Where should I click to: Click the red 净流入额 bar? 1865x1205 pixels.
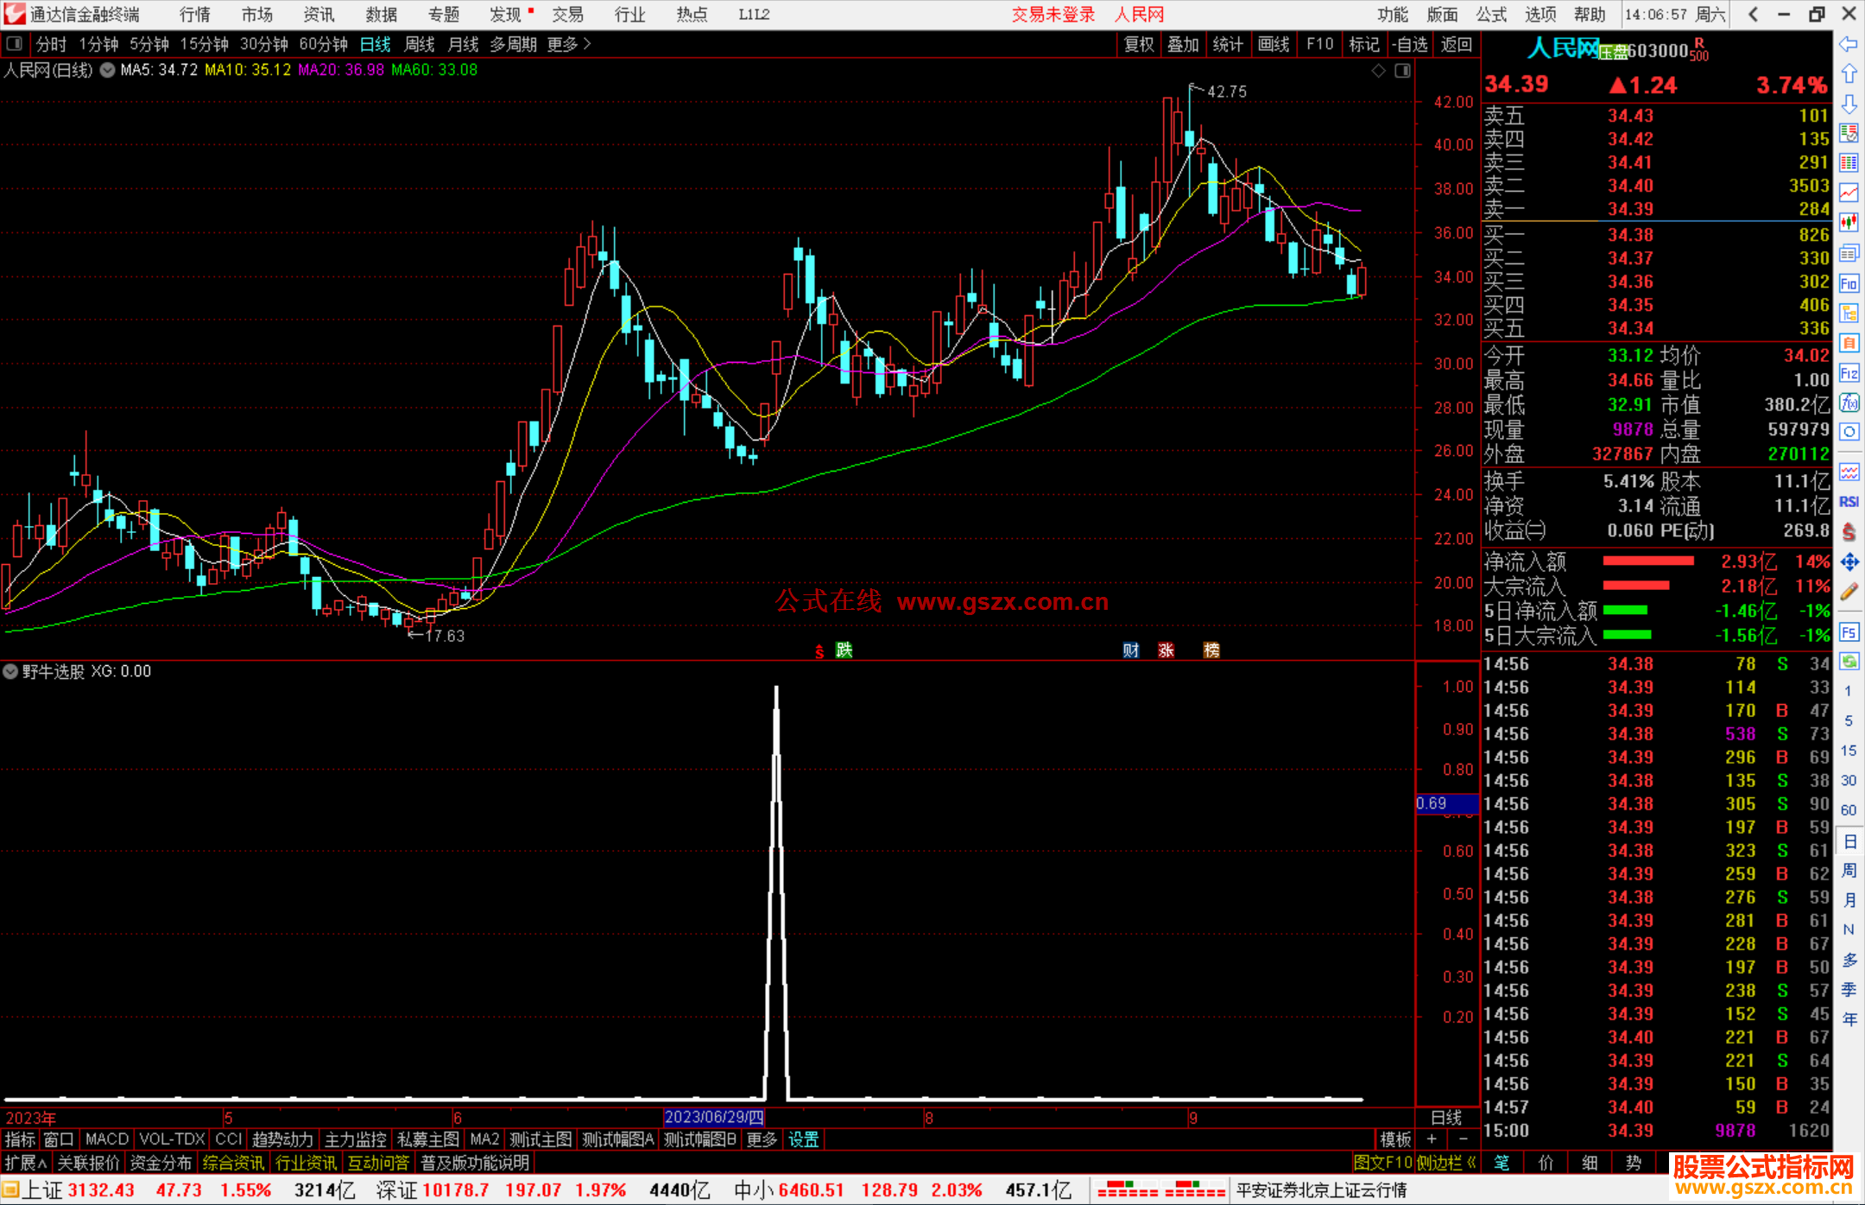click(1647, 561)
